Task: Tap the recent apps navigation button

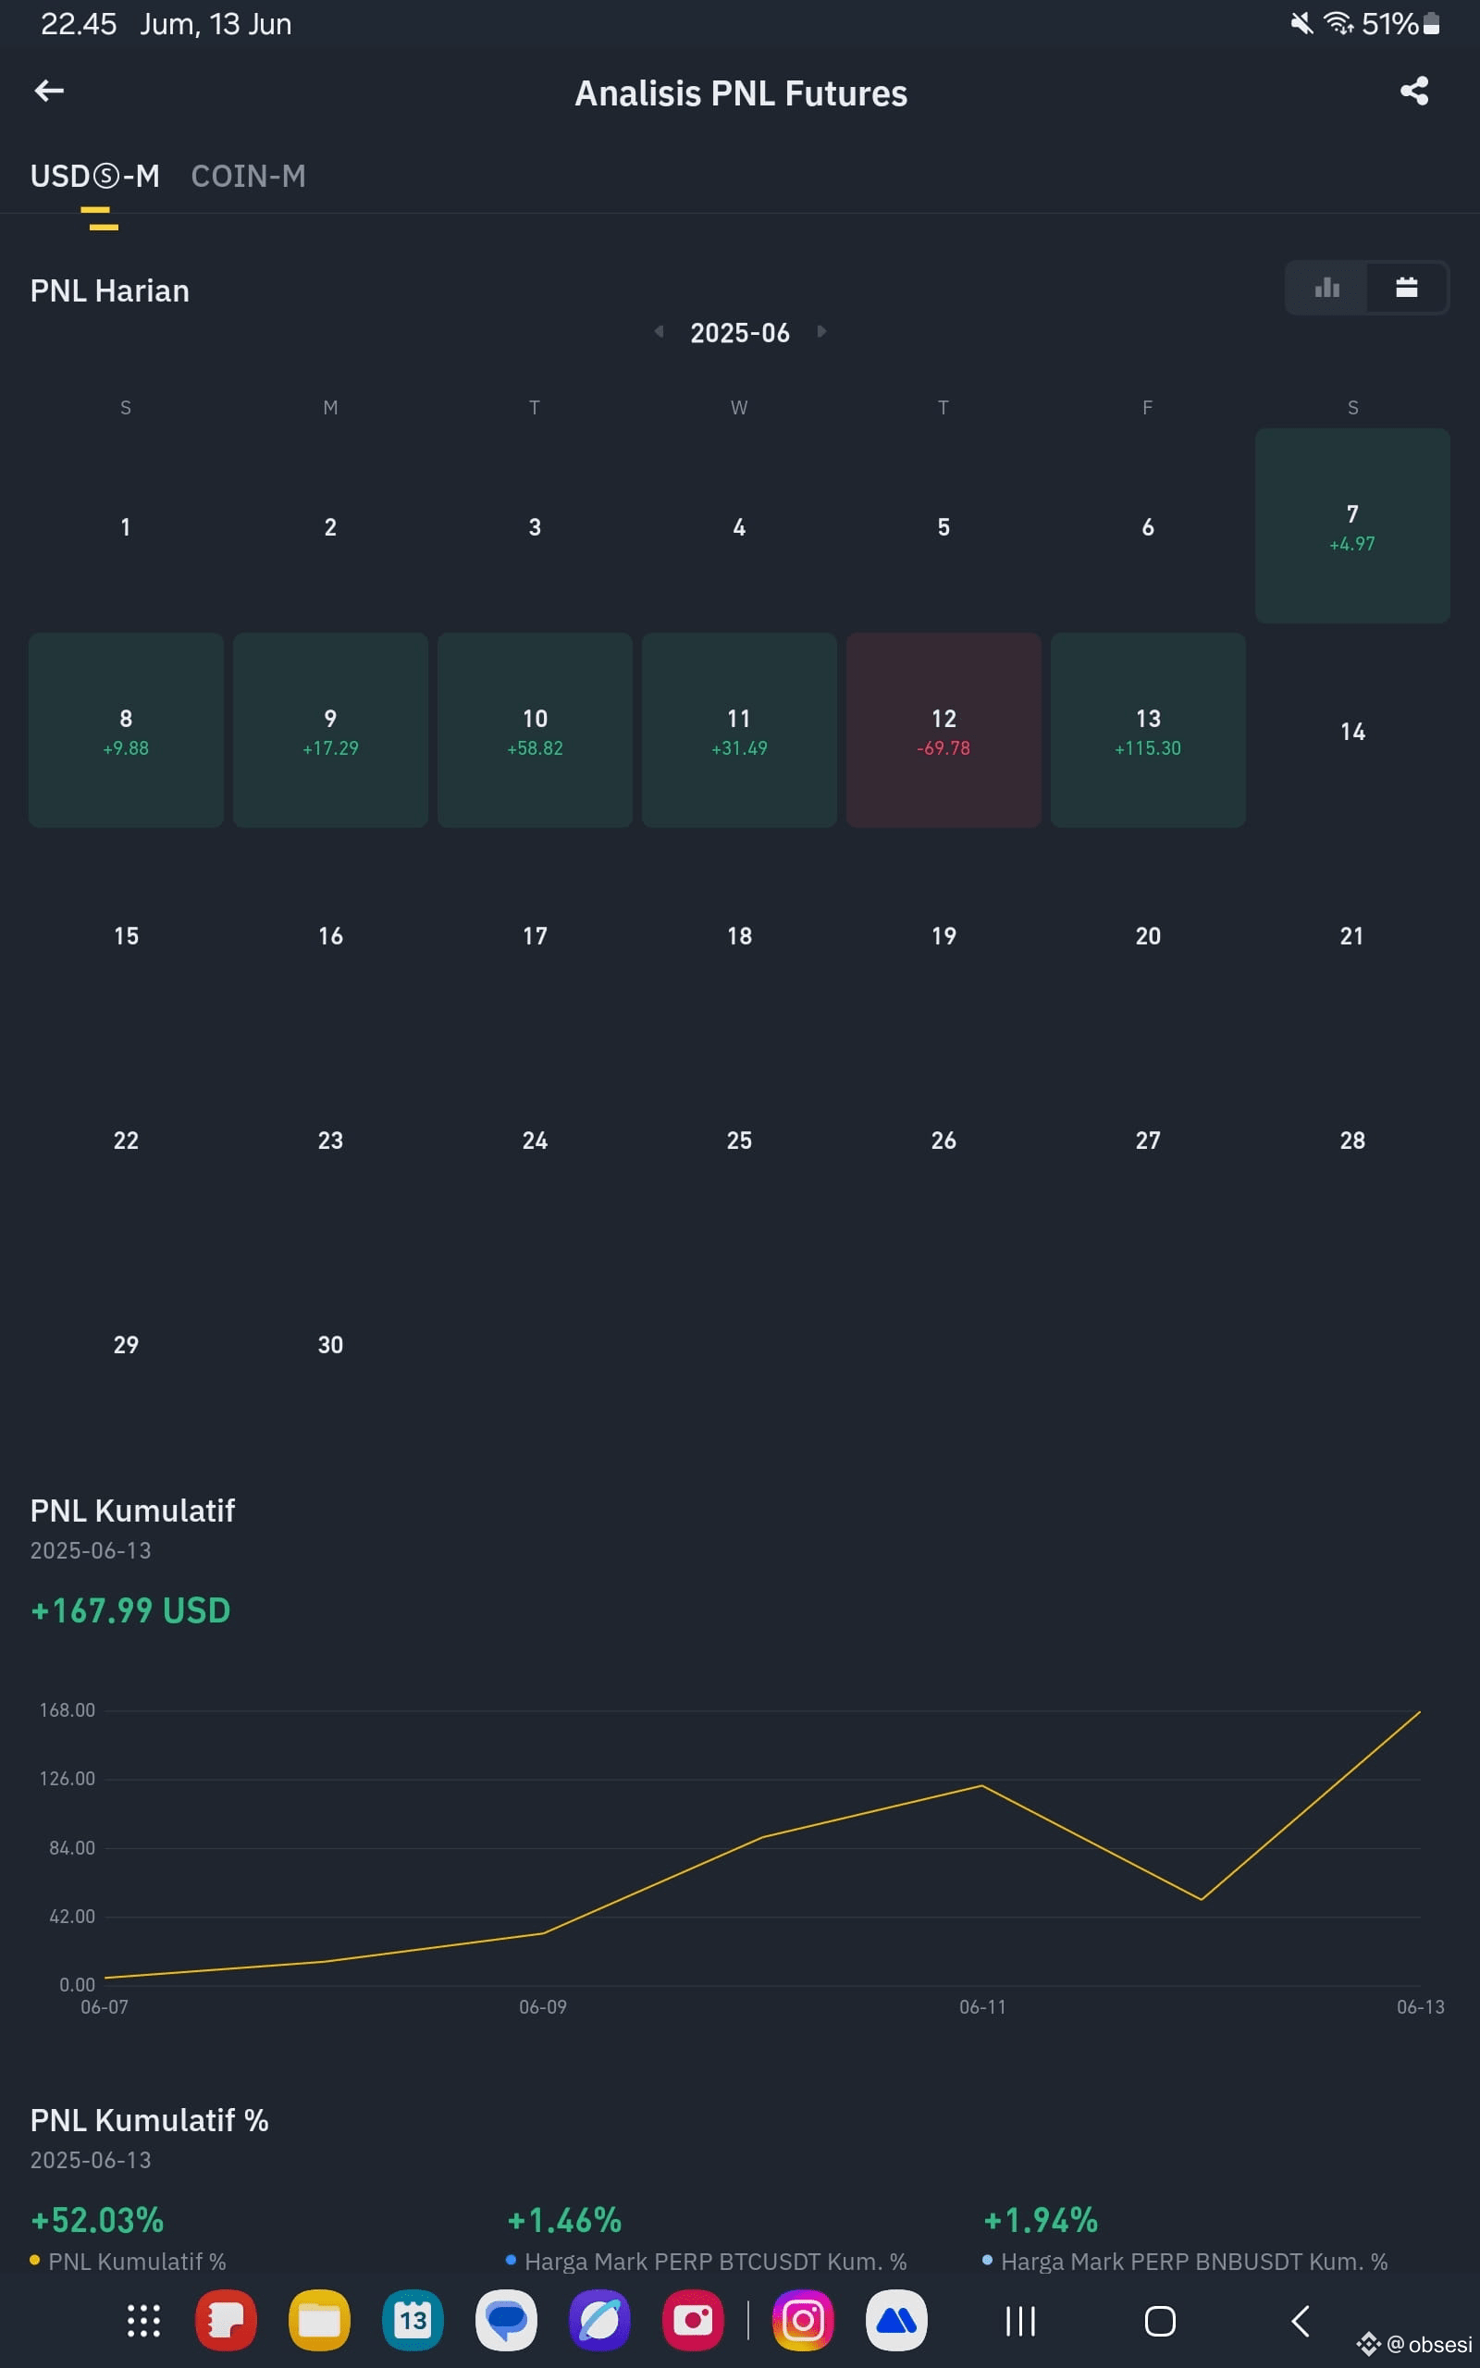Action: pyautogui.click(x=1020, y=2321)
